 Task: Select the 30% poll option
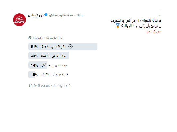tap(49, 56)
